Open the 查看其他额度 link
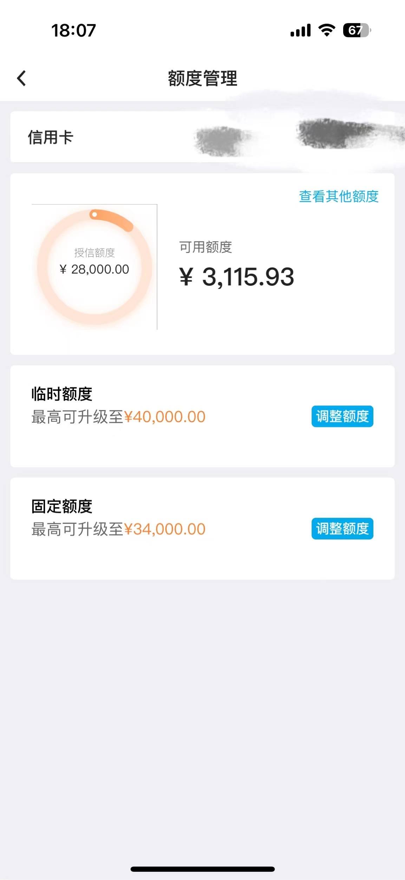The image size is (405, 880). (x=339, y=196)
